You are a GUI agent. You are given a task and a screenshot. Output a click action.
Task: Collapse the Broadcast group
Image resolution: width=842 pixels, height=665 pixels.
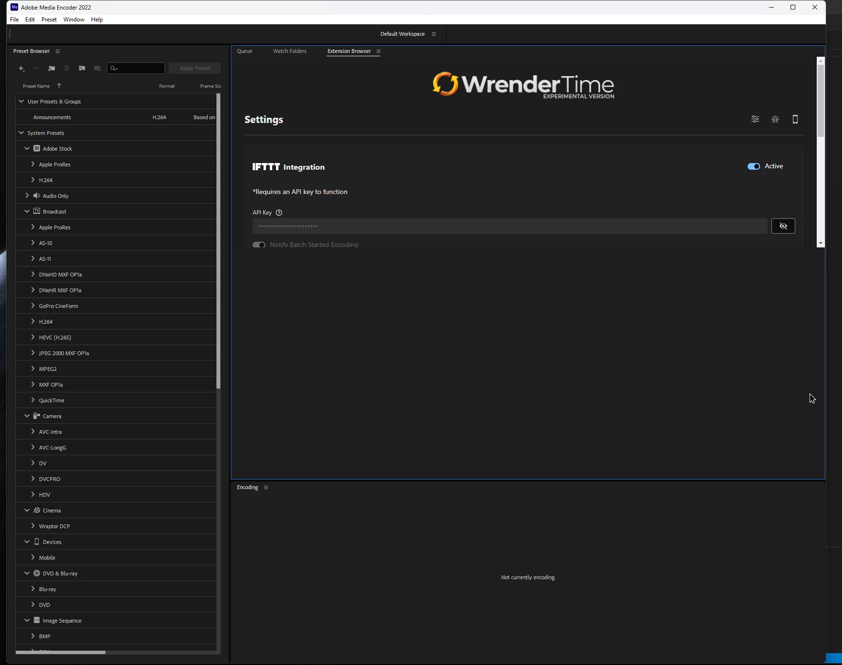(x=27, y=211)
